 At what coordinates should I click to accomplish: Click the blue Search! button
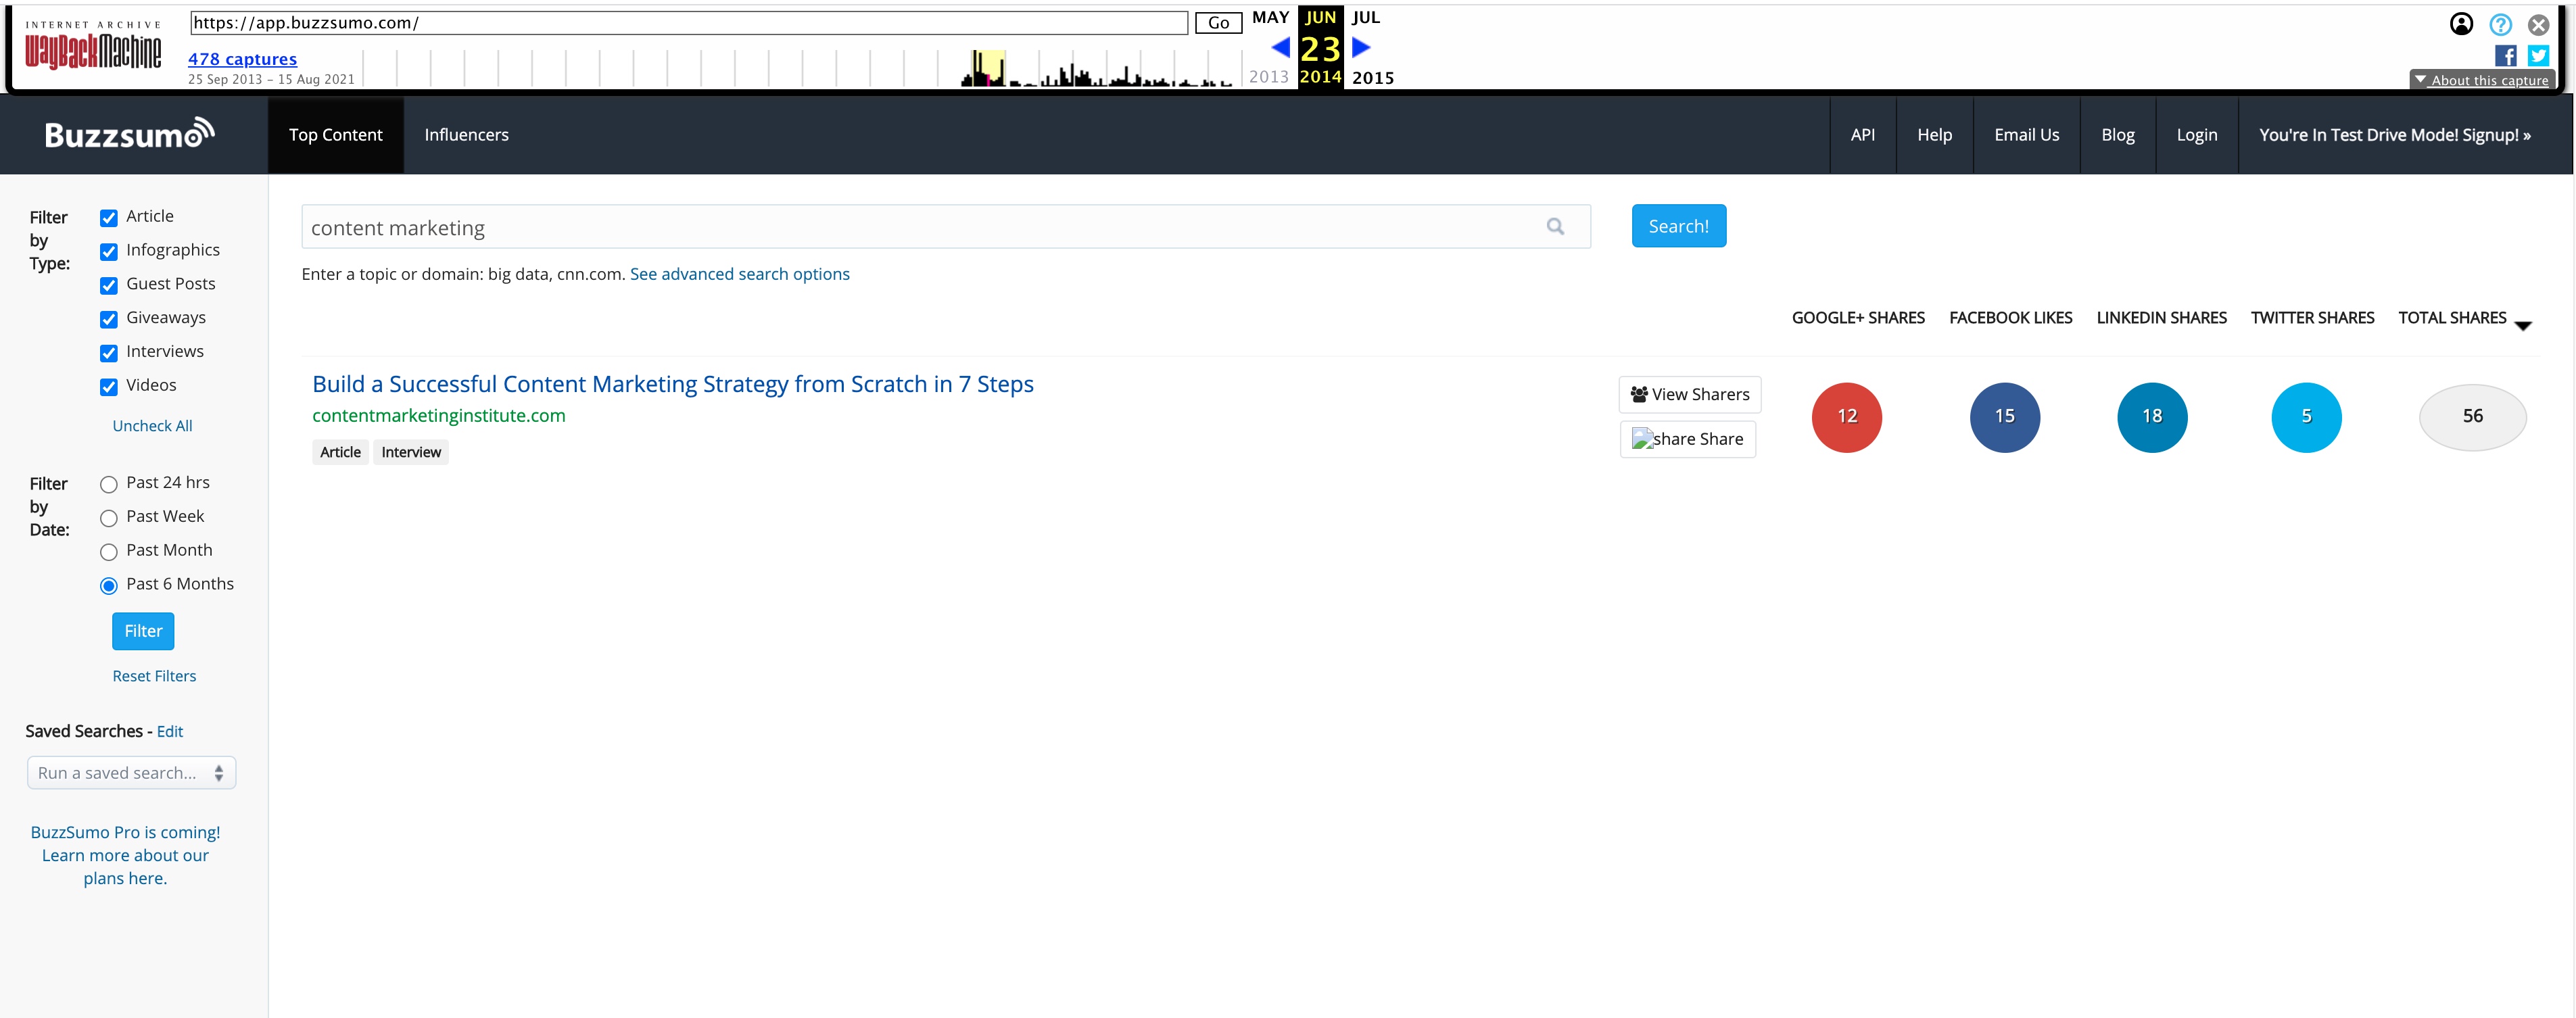[1678, 226]
